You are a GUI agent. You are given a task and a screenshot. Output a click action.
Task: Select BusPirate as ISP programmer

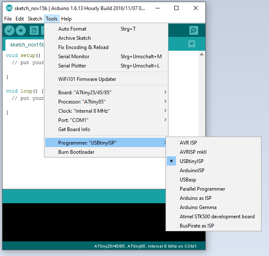(213, 226)
